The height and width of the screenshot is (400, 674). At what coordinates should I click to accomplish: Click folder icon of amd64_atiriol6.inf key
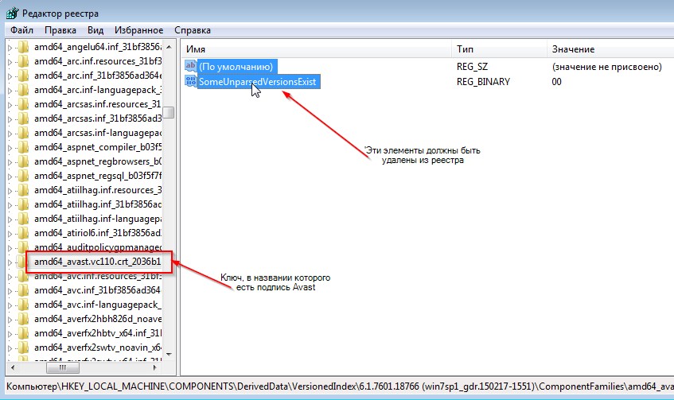[x=24, y=233]
